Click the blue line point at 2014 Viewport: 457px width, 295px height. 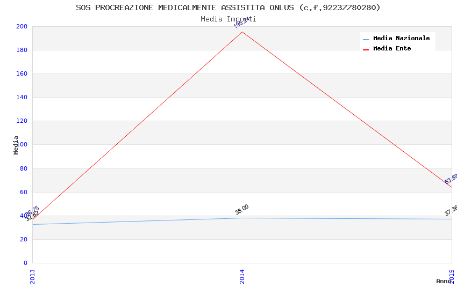pos(242,218)
